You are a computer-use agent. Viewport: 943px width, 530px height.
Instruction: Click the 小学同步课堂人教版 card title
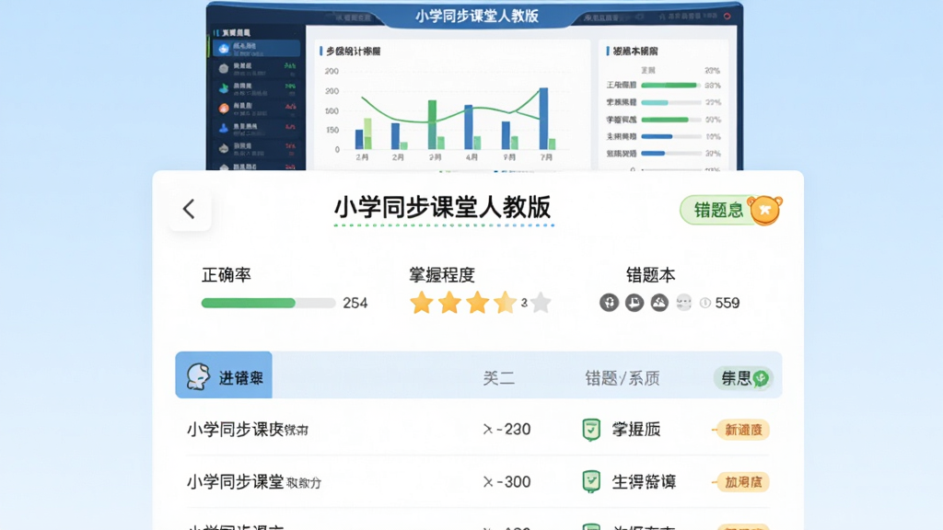point(443,207)
